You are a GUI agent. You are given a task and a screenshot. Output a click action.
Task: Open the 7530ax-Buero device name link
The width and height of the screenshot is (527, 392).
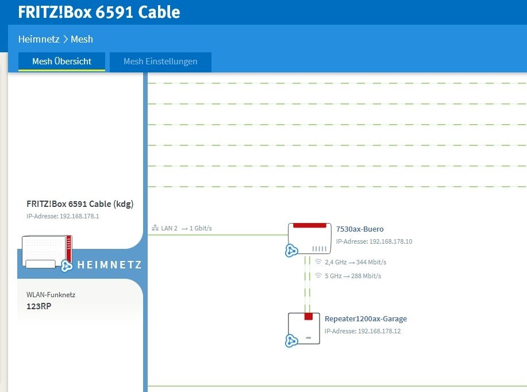pyautogui.click(x=360, y=229)
